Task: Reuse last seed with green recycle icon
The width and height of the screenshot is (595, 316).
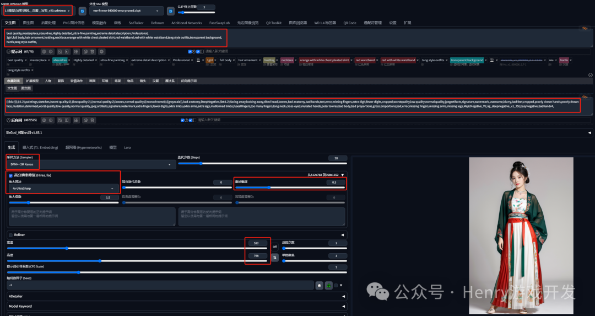Action: coord(328,285)
